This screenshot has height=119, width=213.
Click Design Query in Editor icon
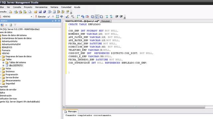67,17
